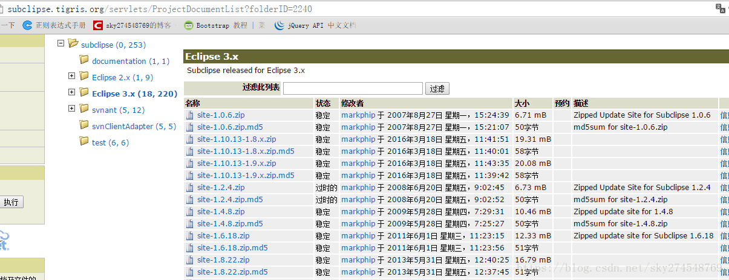
Task: Sort by the 大小 column header
Action: (x=522, y=103)
